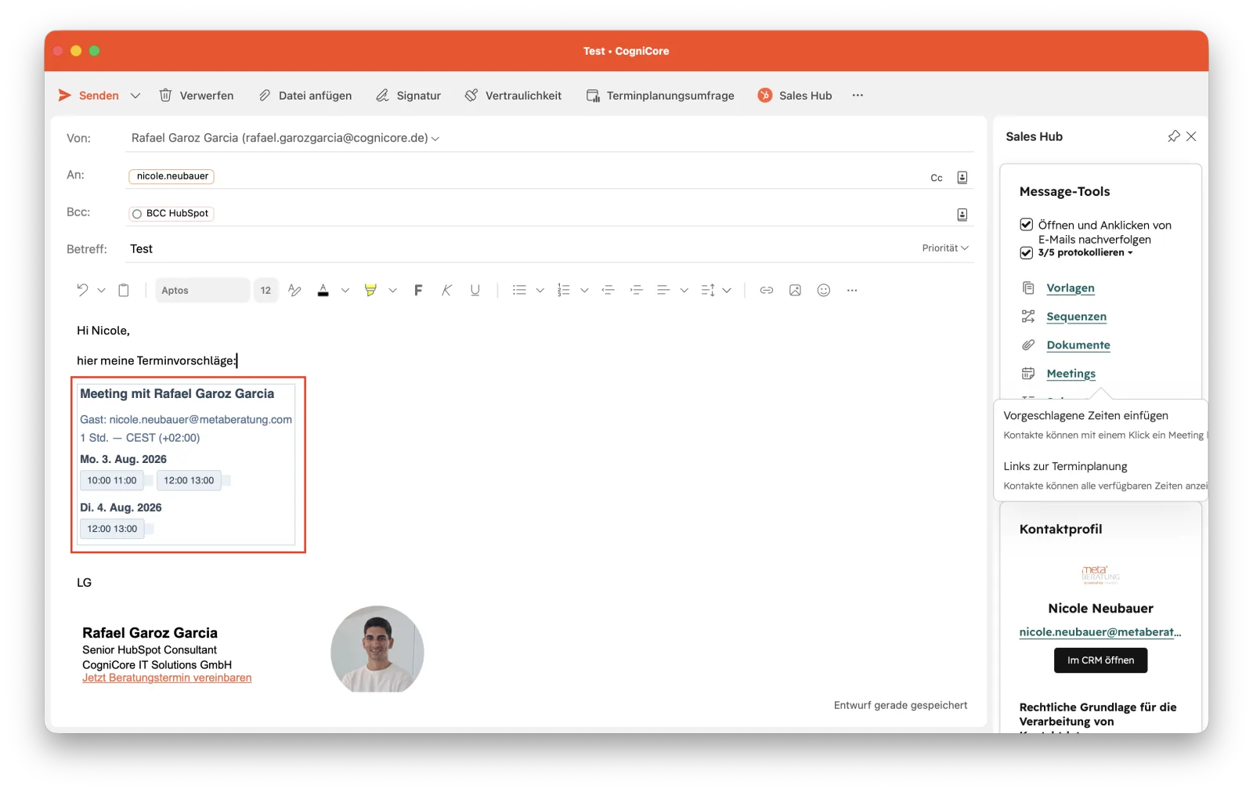
Task: Open Sequenzen link
Action: pos(1077,316)
